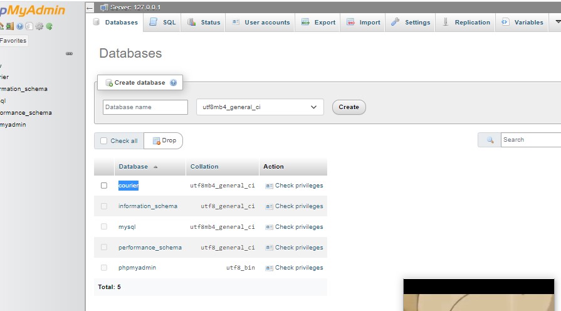Click the search magnifier icon
Image resolution: width=561 pixels, height=311 pixels.
click(x=490, y=140)
